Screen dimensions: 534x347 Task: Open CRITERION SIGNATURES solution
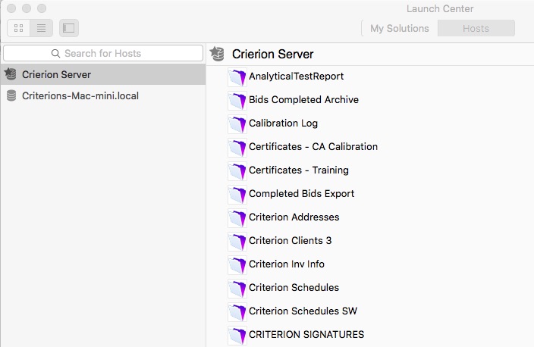coord(306,334)
